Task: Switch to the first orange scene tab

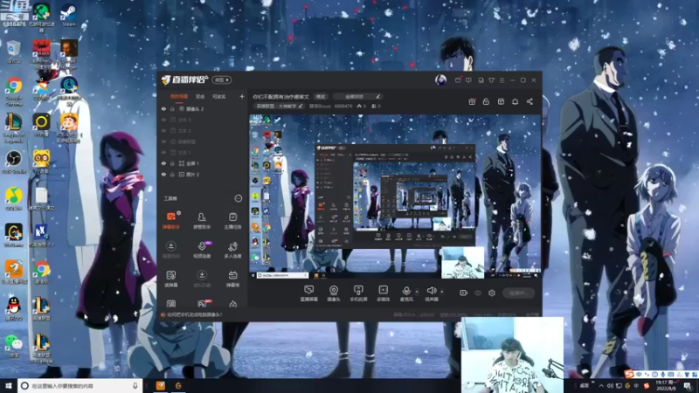Action: (x=179, y=96)
